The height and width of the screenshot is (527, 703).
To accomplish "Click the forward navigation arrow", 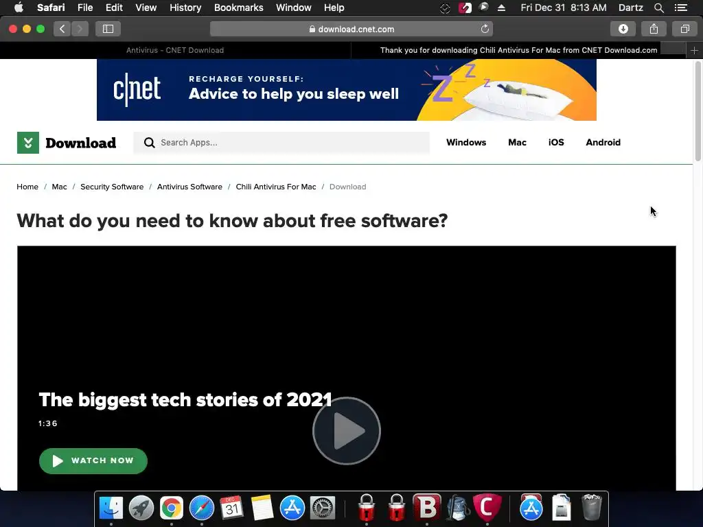I will click(x=80, y=29).
